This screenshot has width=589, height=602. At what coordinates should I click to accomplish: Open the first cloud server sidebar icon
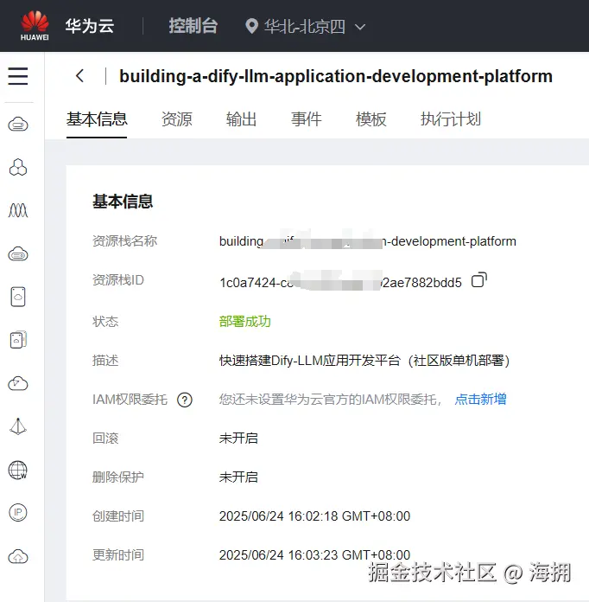[x=18, y=125]
